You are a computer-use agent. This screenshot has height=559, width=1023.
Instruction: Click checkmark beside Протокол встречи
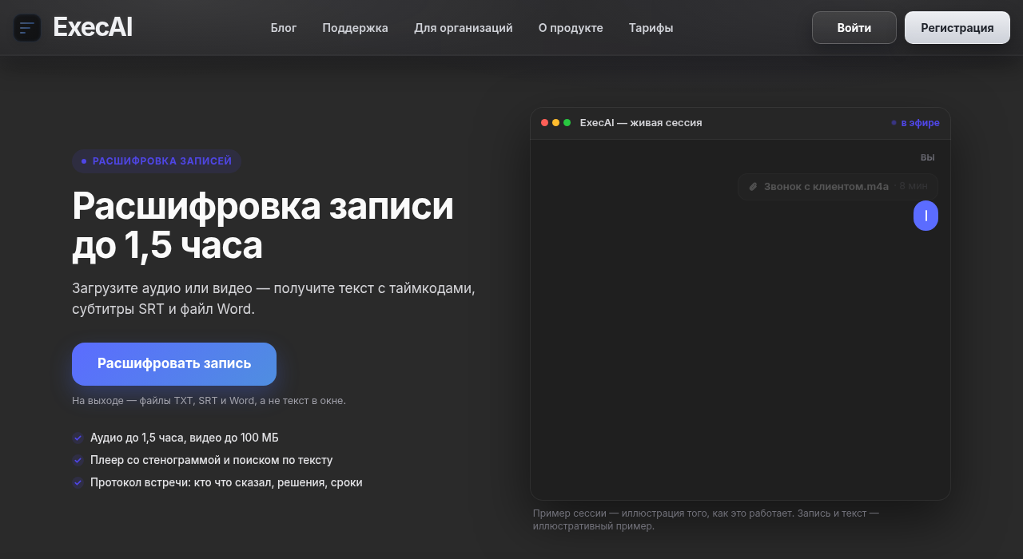point(78,482)
